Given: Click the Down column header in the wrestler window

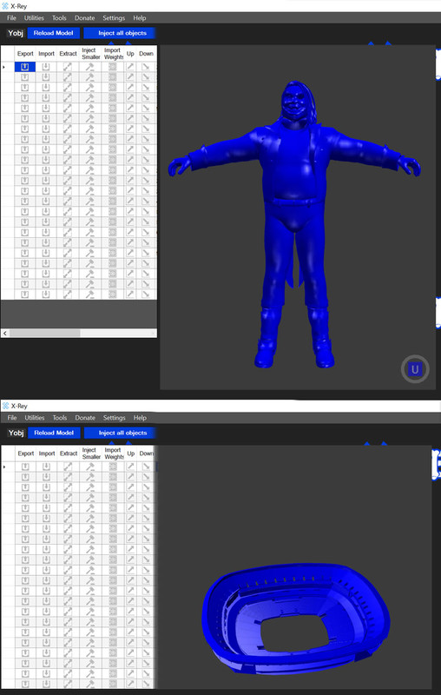Looking at the screenshot, I should (146, 54).
